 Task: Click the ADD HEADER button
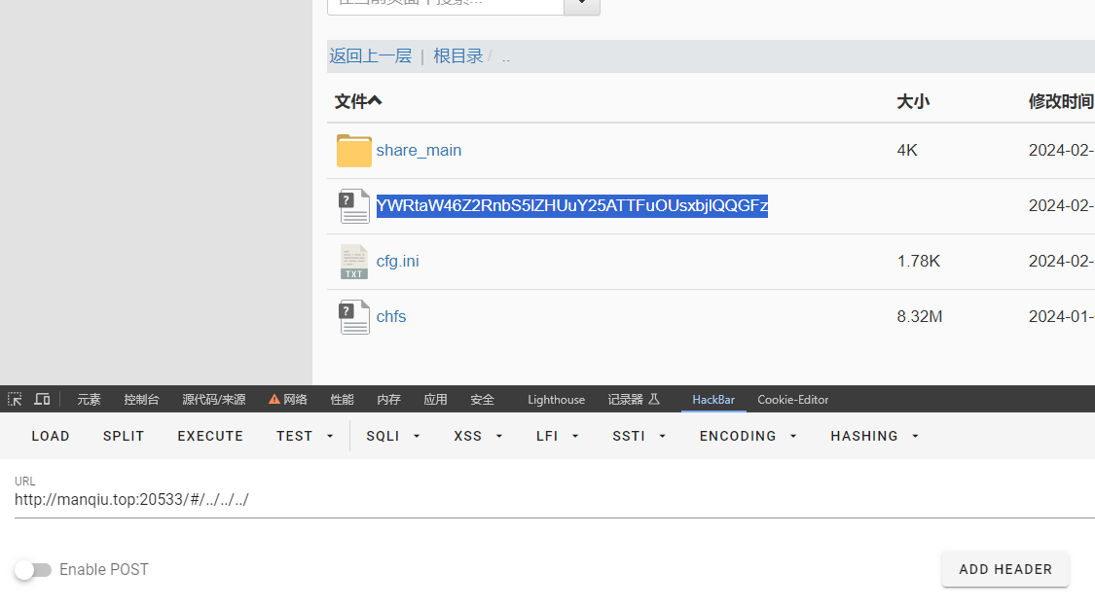coord(1004,570)
